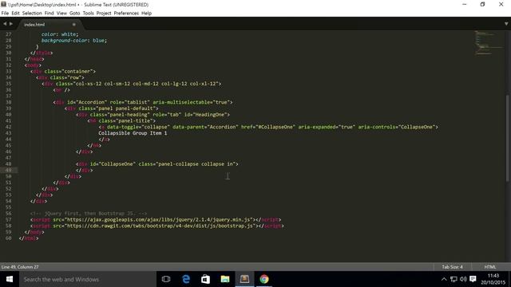The height and width of the screenshot is (287, 511).
Task: Open the Windows Start menu
Action: tap(10, 279)
